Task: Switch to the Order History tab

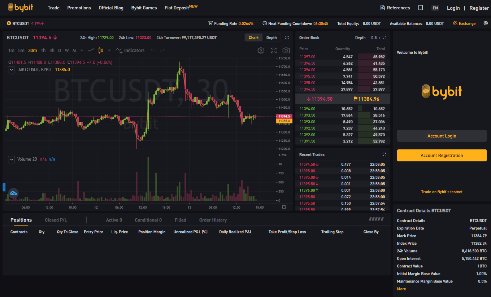Action: [x=213, y=220]
